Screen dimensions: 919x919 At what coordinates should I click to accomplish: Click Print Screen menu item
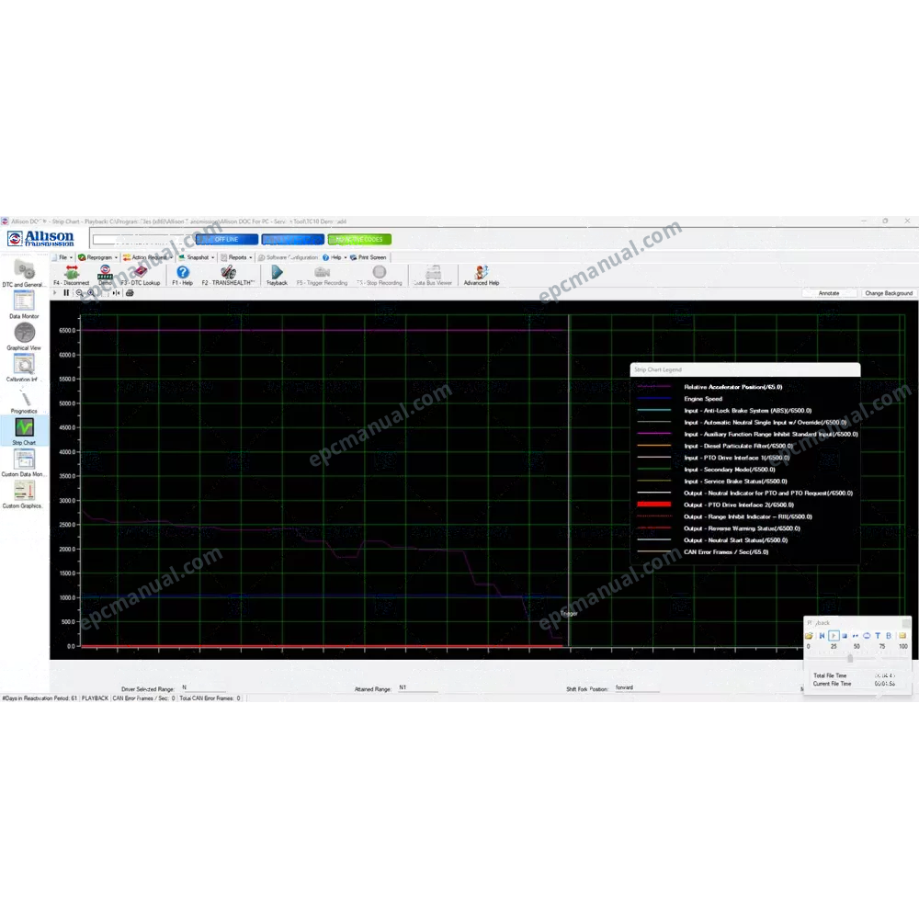(x=369, y=257)
